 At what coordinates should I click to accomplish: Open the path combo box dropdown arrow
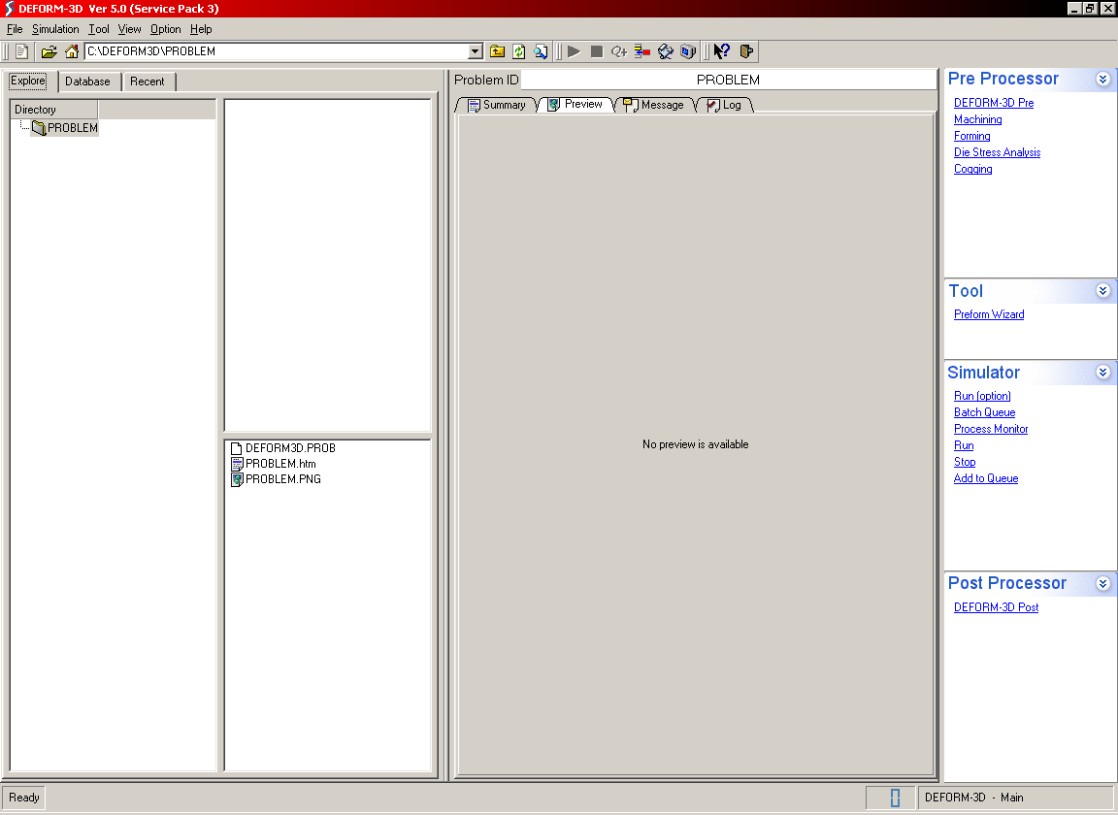point(475,51)
